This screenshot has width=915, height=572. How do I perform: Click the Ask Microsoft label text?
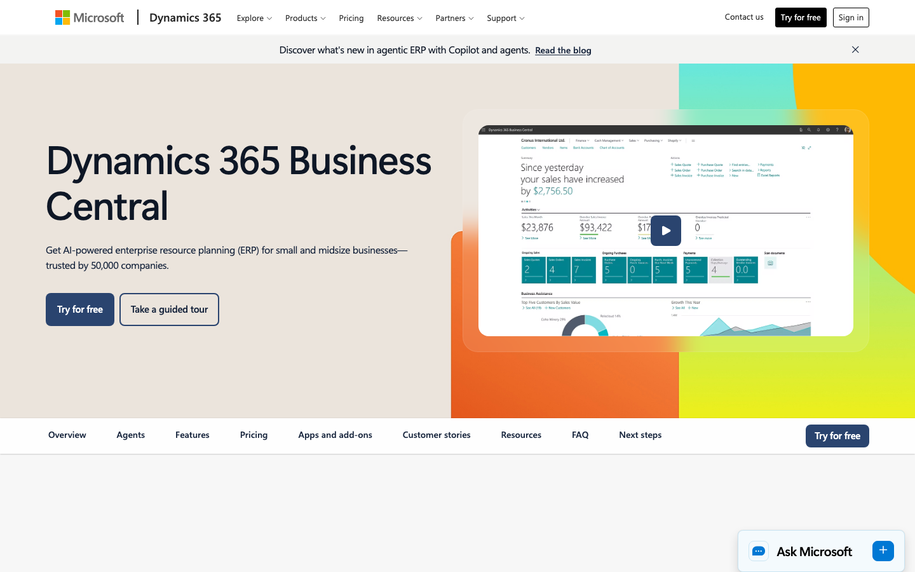(x=814, y=552)
